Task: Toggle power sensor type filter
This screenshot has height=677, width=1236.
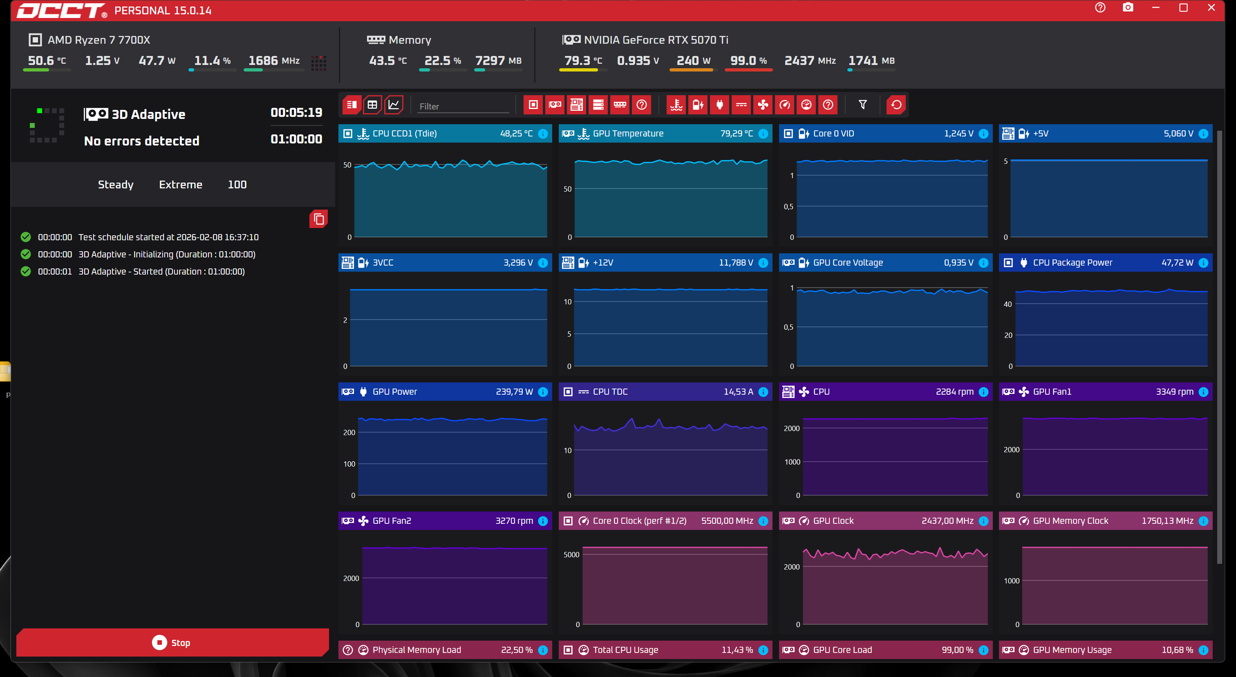Action: (x=720, y=105)
